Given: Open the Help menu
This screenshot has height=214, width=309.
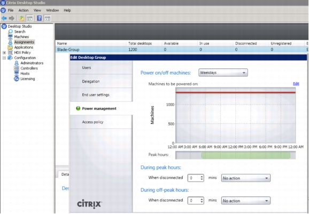Looking at the screenshot, I should [x=67, y=11].
